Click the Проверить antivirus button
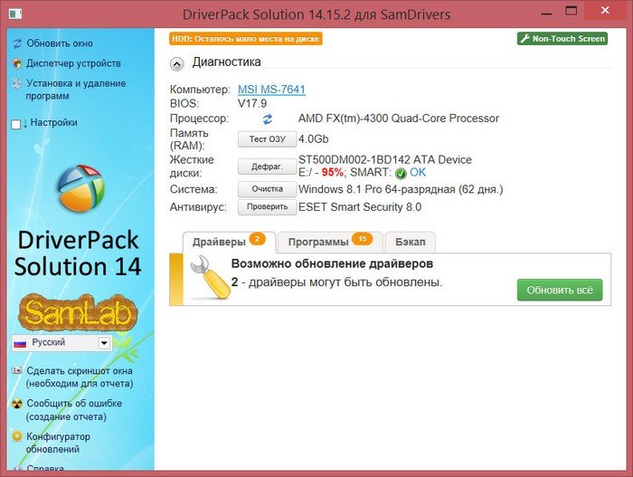Screen dimensions: 633x477 tap(268, 207)
